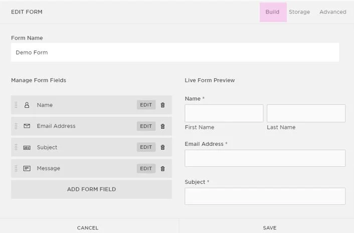The width and height of the screenshot is (354, 233).
Task: Click the EDIT FORM title
Action: tap(27, 12)
